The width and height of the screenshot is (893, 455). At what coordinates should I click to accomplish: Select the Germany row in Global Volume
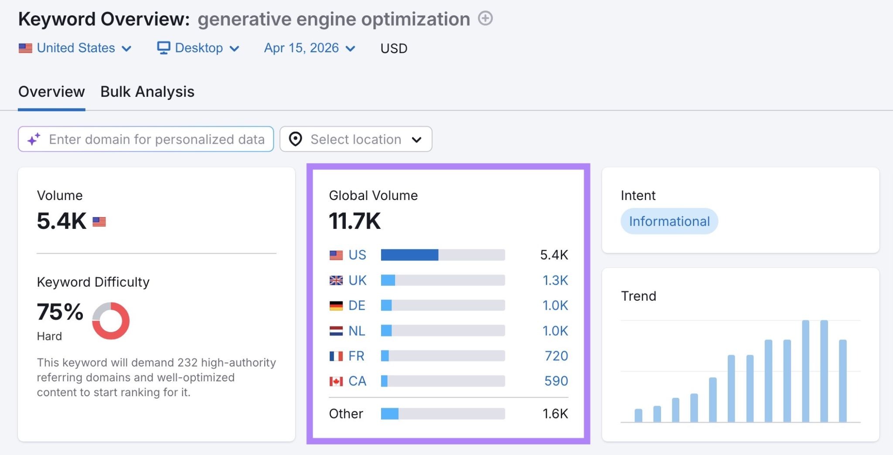point(357,305)
